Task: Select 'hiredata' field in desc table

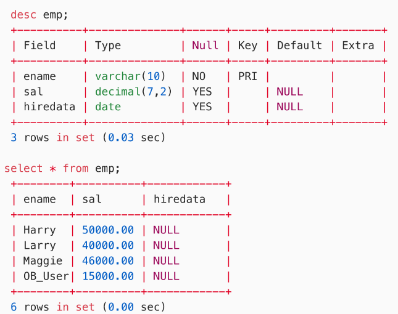Action: 49,107
